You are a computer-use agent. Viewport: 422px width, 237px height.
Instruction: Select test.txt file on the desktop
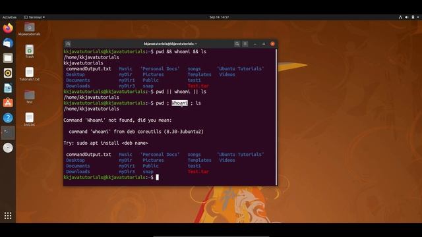(x=29, y=119)
